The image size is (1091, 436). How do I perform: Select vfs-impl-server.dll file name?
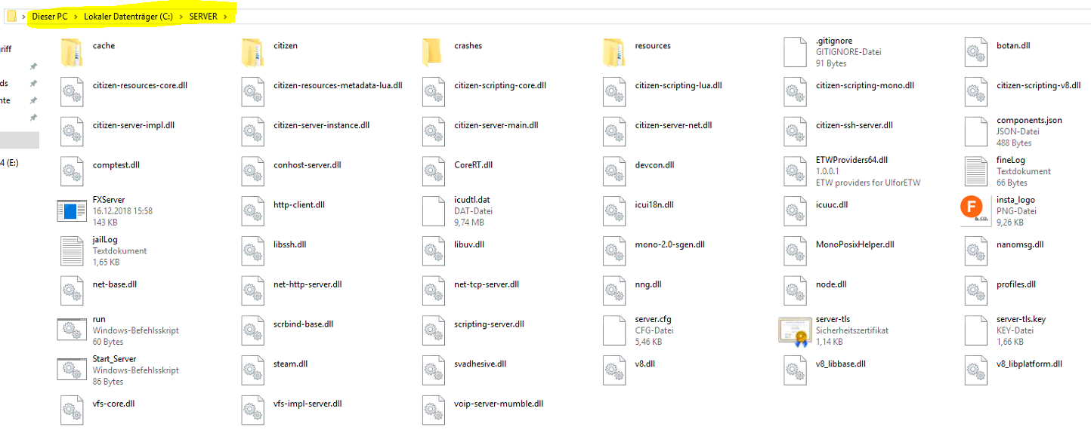click(308, 404)
